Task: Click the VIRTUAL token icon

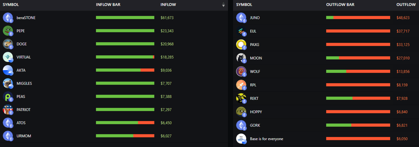Action: [8, 57]
